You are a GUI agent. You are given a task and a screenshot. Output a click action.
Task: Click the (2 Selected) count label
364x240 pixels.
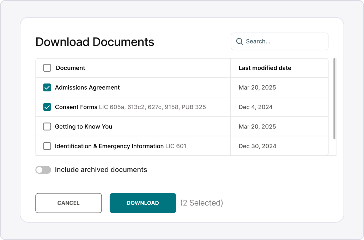coord(201,203)
